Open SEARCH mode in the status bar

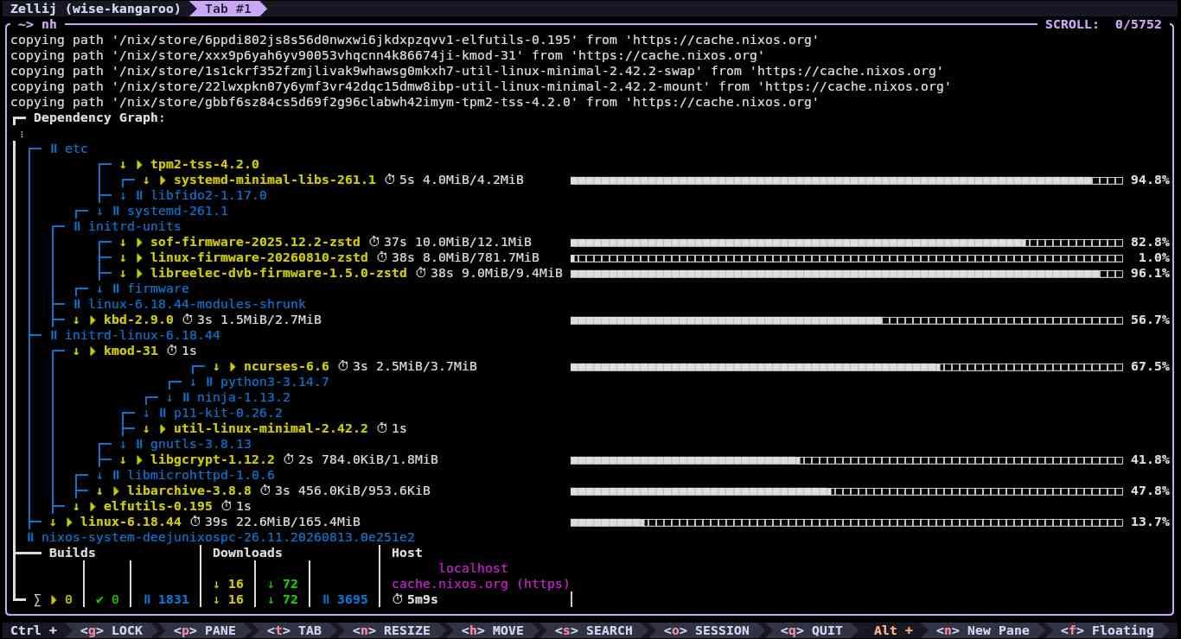[x=593, y=630]
